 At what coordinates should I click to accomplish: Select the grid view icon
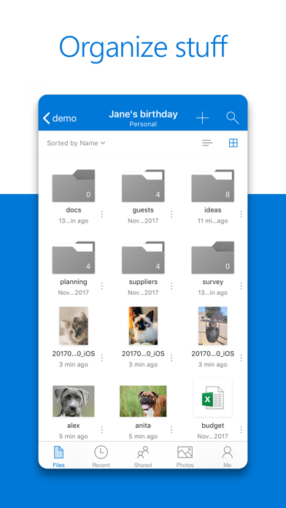[233, 143]
